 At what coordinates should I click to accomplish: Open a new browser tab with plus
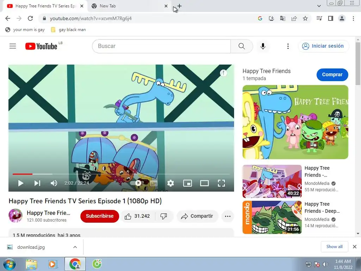[179, 6]
